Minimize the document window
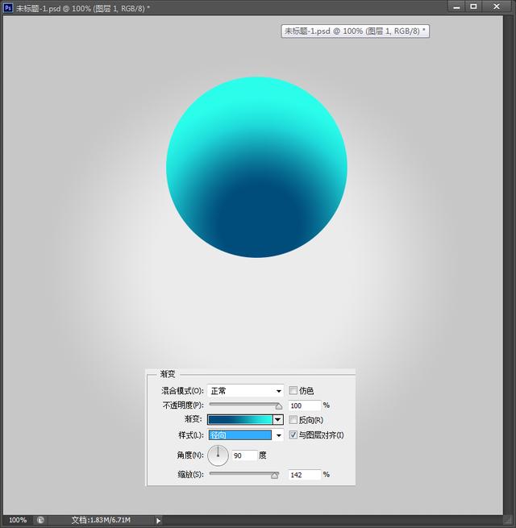This screenshot has width=516, height=528. [x=456, y=6]
